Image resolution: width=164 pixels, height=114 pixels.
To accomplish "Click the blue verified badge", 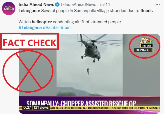I will pyautogui.click(x=57, y=4).
